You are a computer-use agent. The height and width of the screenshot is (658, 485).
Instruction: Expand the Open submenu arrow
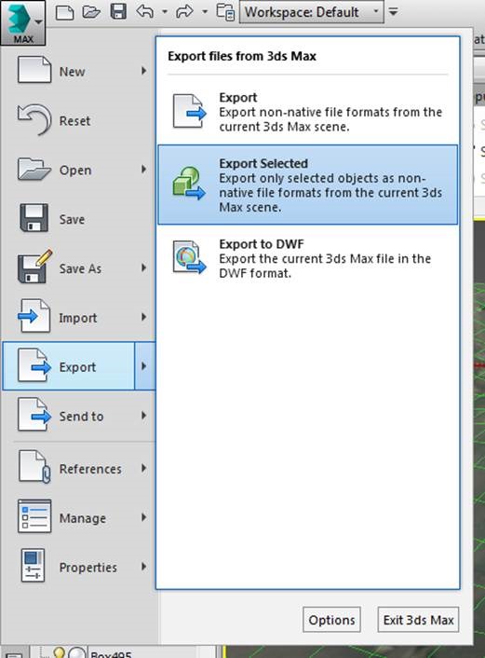143,170
